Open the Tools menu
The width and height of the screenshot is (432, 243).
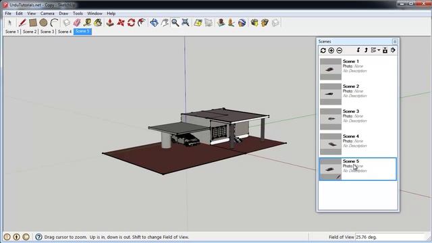click(78, 13)
